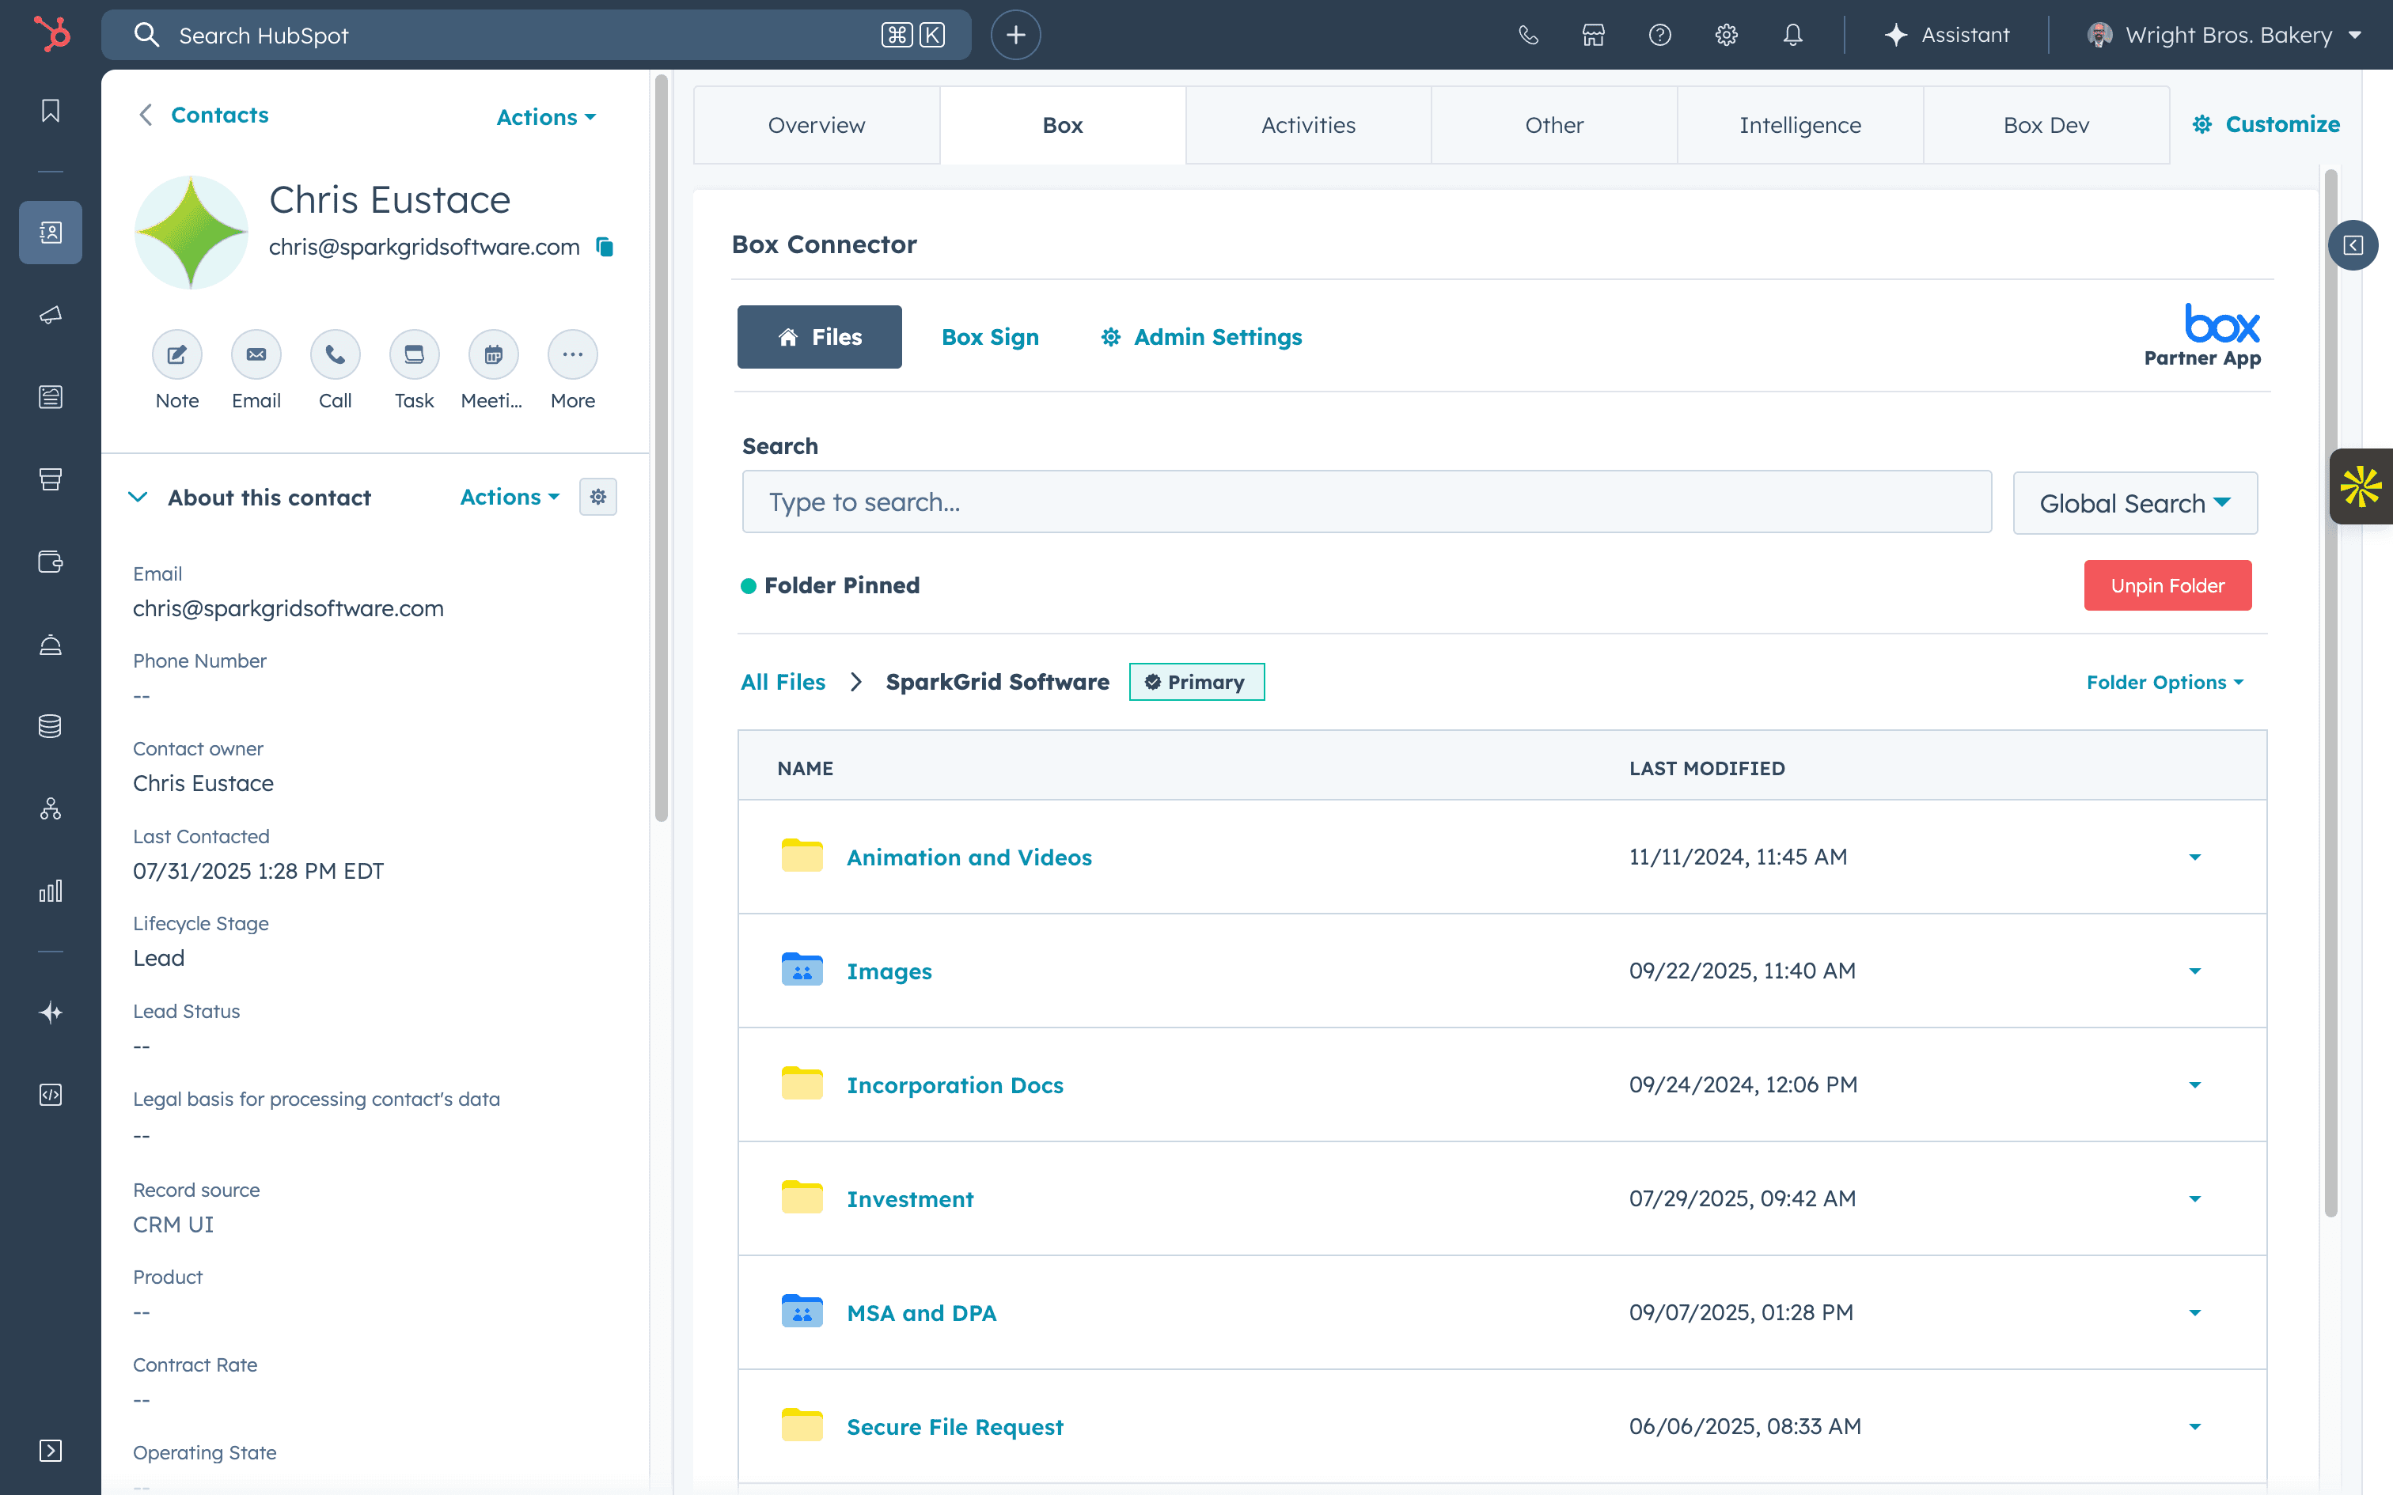Open the Box Sign section
The image size is (2393, 1495).
pos(990,337)
